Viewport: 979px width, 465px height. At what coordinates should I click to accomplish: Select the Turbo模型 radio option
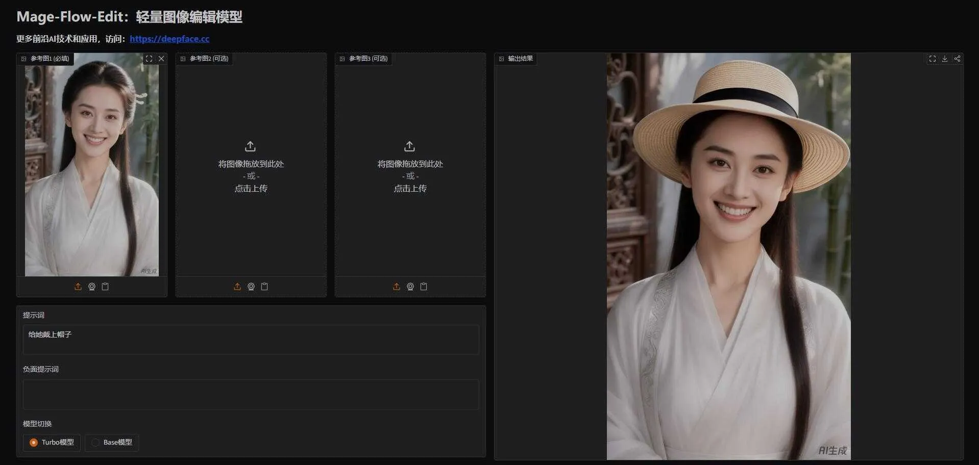click(52, 443)
